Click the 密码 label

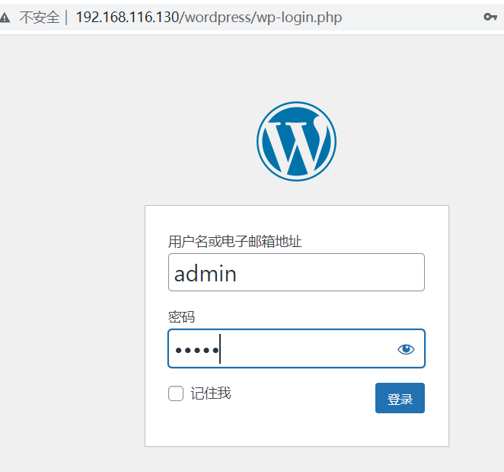tap(181, 316)
